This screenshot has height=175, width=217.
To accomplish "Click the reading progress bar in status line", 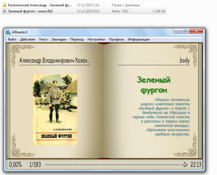I will click(113, 165).
